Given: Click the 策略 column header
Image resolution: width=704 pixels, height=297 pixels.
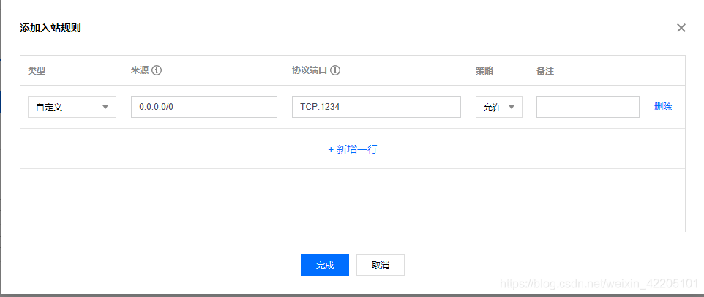Looking at the screenshot, I should click(484, 70).
